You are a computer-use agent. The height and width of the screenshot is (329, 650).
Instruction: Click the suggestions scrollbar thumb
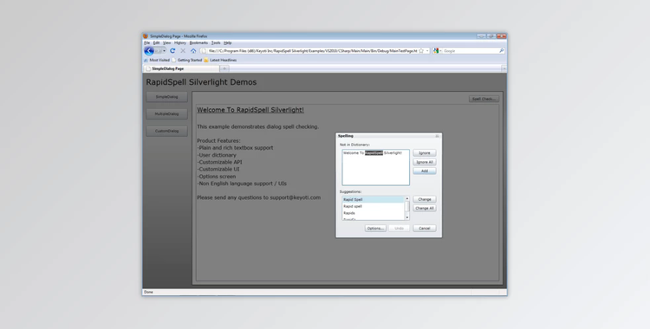407,206
